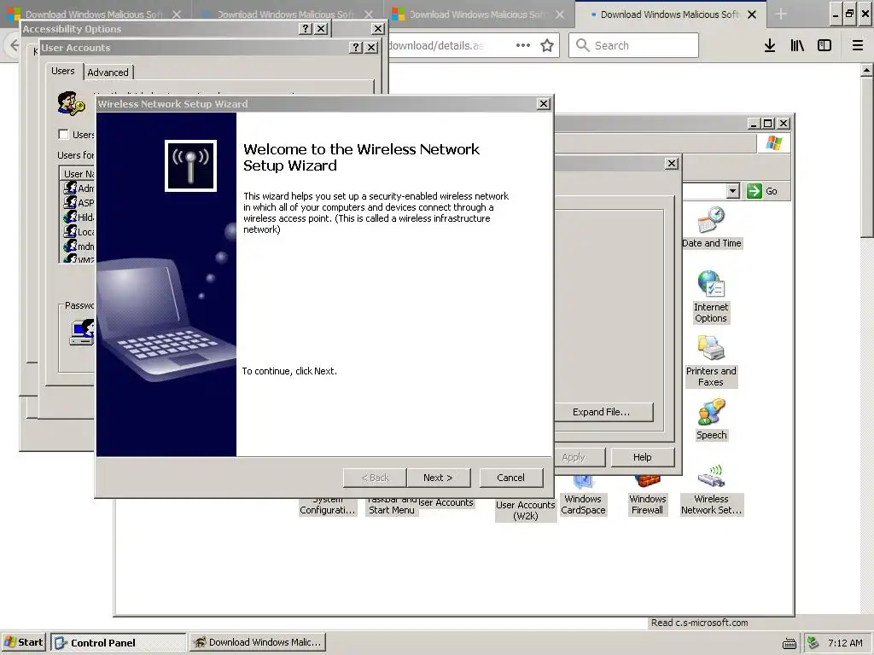Viewport: 874px width, 655px height.
Task: Switch to the Advanced tab
Action: click(x=108, y=72)
